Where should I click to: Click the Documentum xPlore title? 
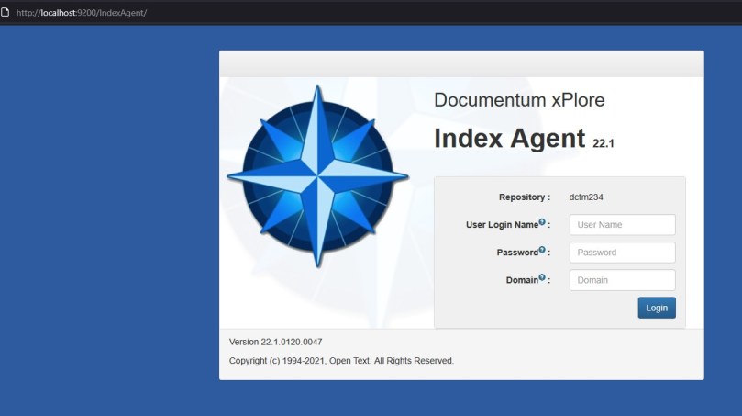(519, 100)
